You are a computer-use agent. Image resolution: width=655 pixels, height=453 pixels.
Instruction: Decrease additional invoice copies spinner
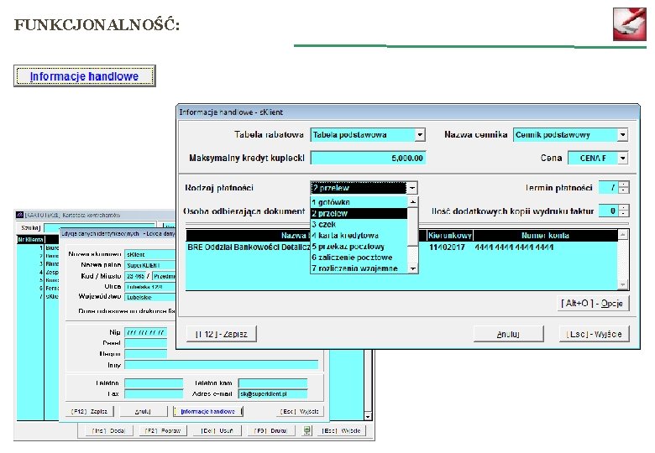623,214
